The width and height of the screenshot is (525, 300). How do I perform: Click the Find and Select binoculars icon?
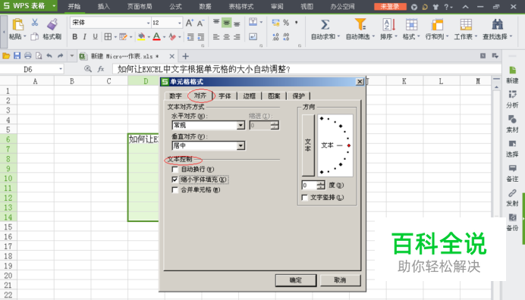(x=497, y=24)
